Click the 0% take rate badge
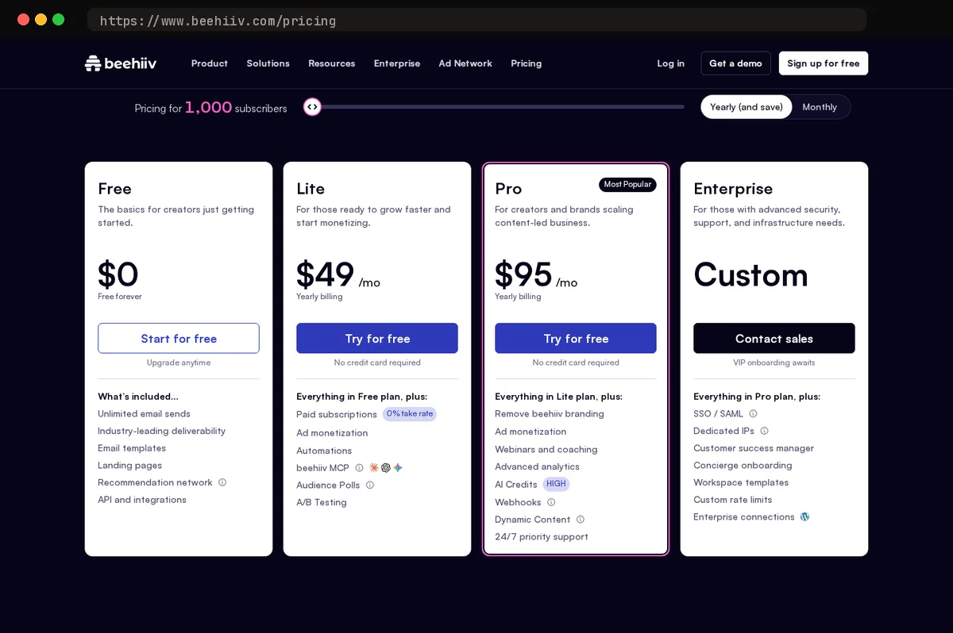The width and height of the screenshot is (953, 633). tap(410, 414)
